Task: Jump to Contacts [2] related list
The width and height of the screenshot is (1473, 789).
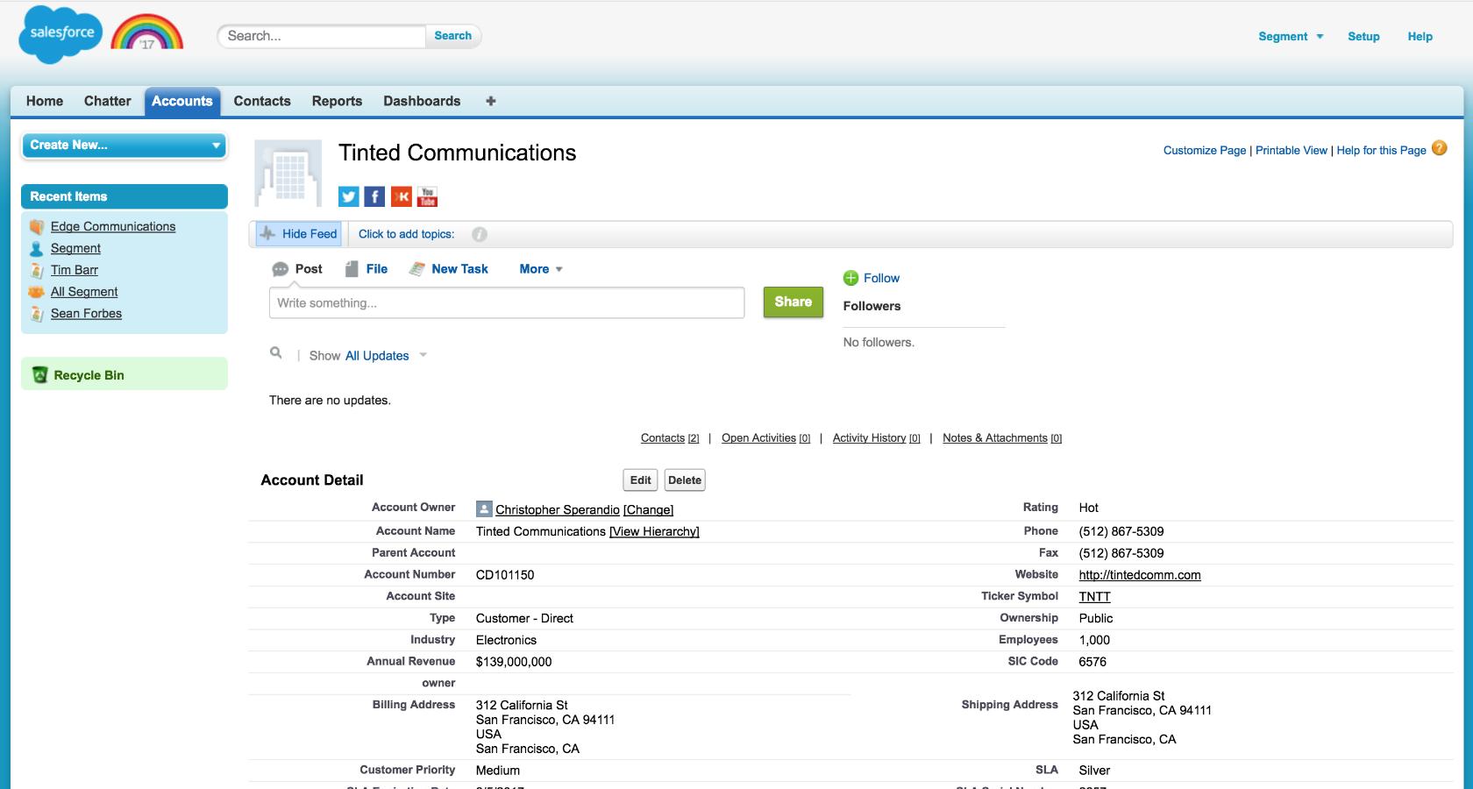Action: click(670, 438)
